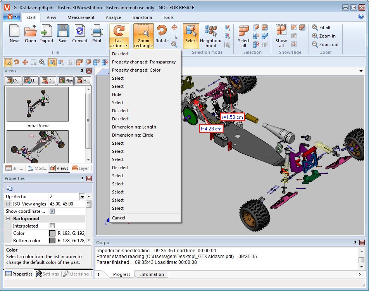Click rotate icon in quick toolbar
The image size is (369, 291).
tap(16, 62)
